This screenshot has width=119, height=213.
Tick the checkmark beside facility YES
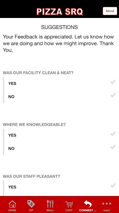click(x=113, y=82)
